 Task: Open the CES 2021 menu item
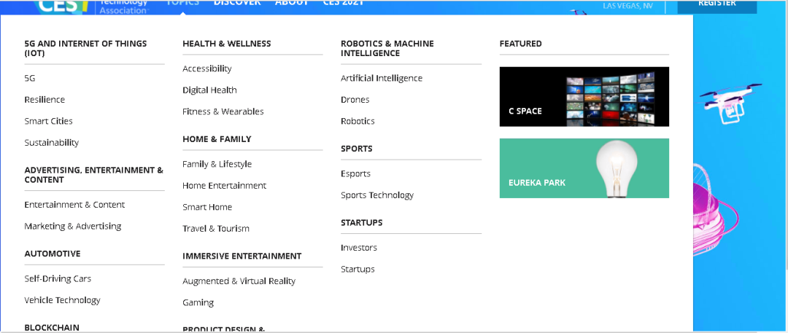pos(343,3)
